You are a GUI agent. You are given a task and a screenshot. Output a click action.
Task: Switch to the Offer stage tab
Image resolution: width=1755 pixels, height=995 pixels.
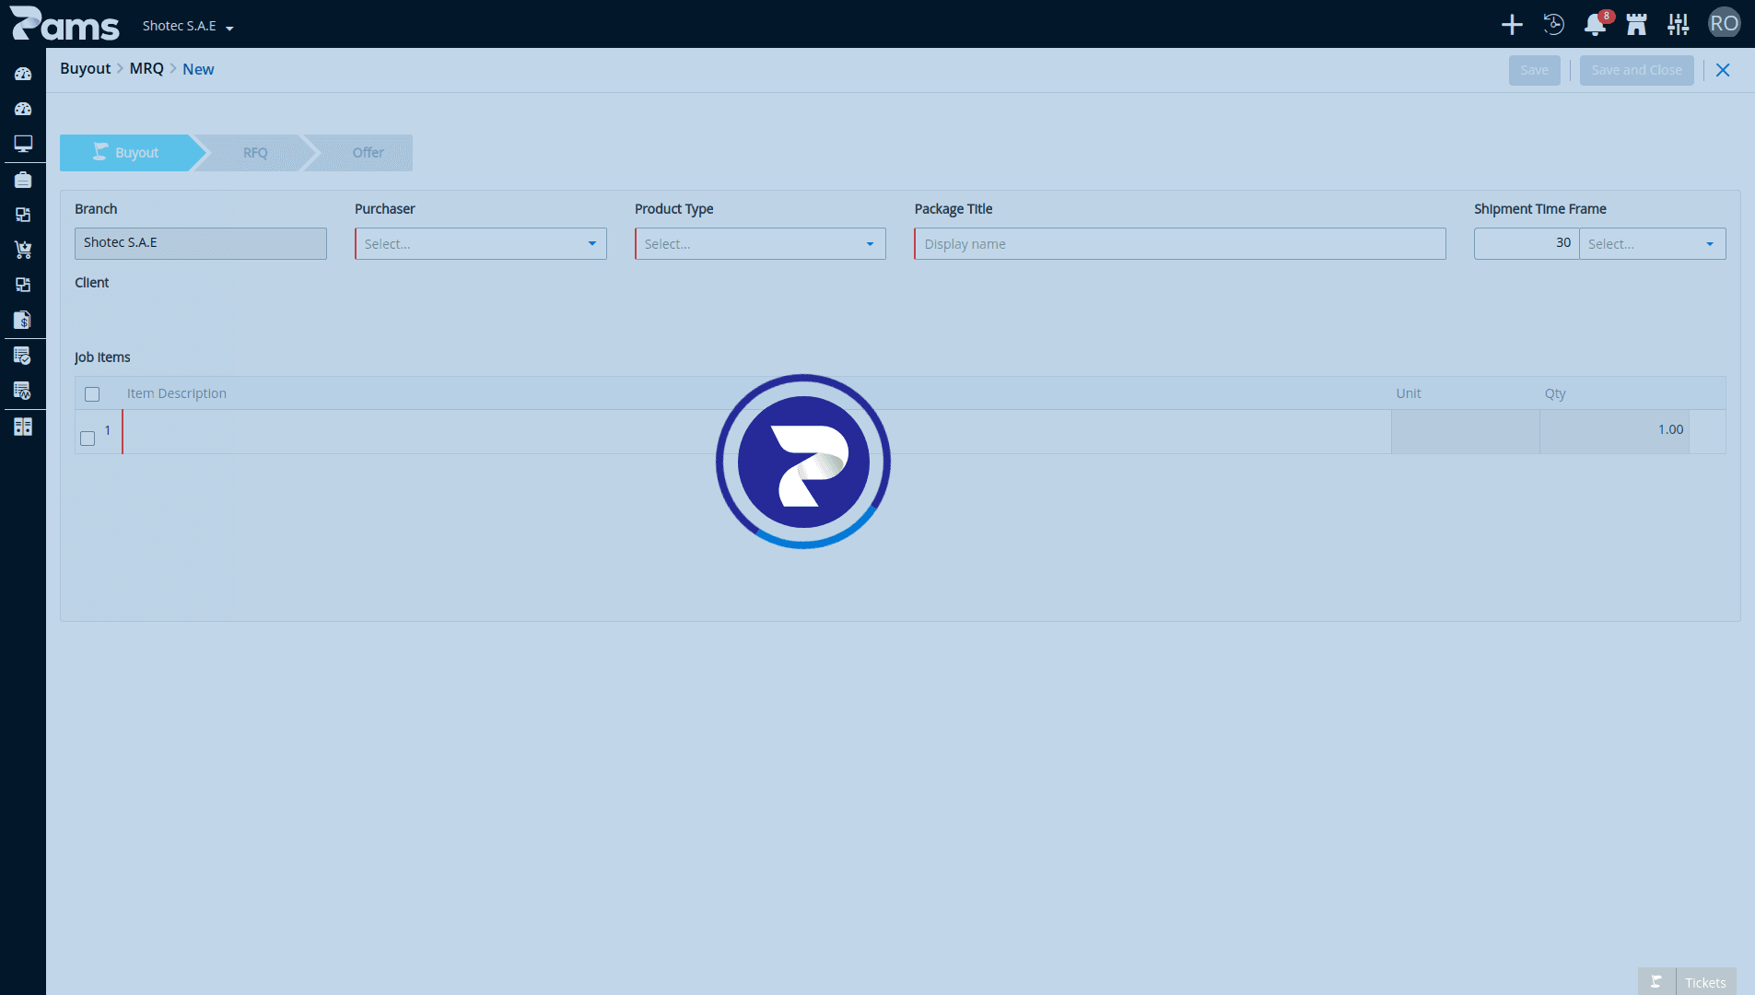[x=368, y=153]
